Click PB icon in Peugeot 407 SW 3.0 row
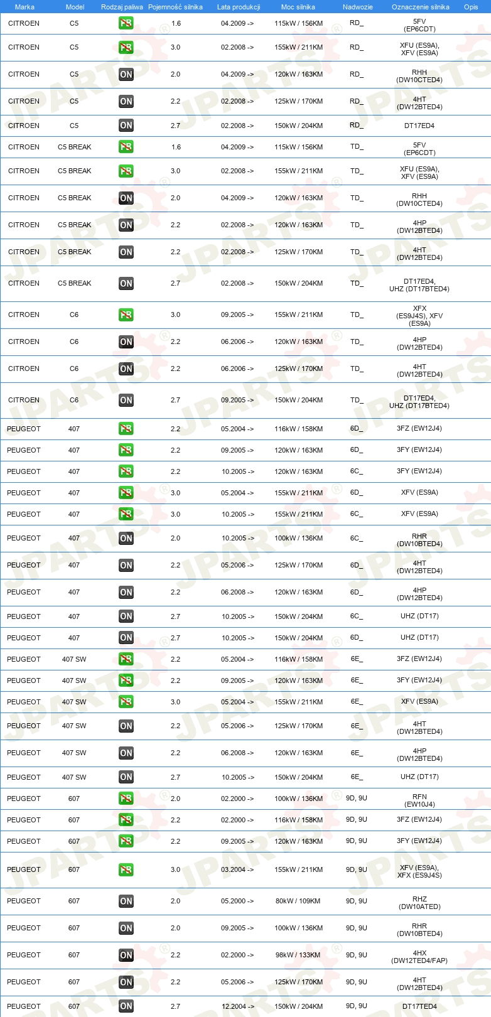491x1017 pixels. click(x=126, y=702)
